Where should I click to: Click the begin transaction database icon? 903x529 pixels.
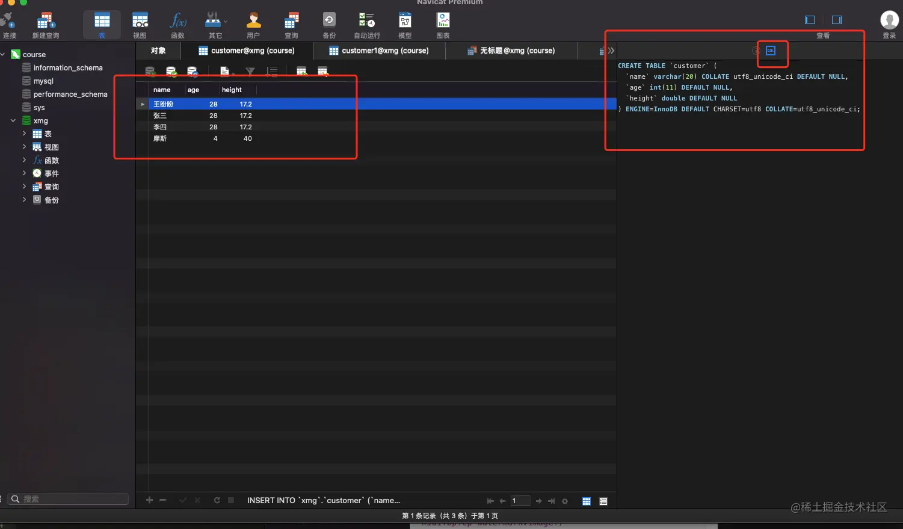coord(151,72)
